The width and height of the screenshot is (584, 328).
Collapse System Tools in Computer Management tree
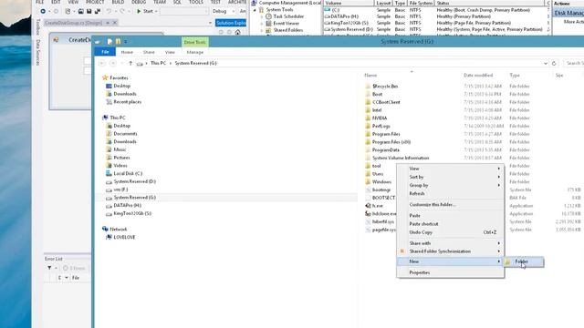(x=255, y=10)
